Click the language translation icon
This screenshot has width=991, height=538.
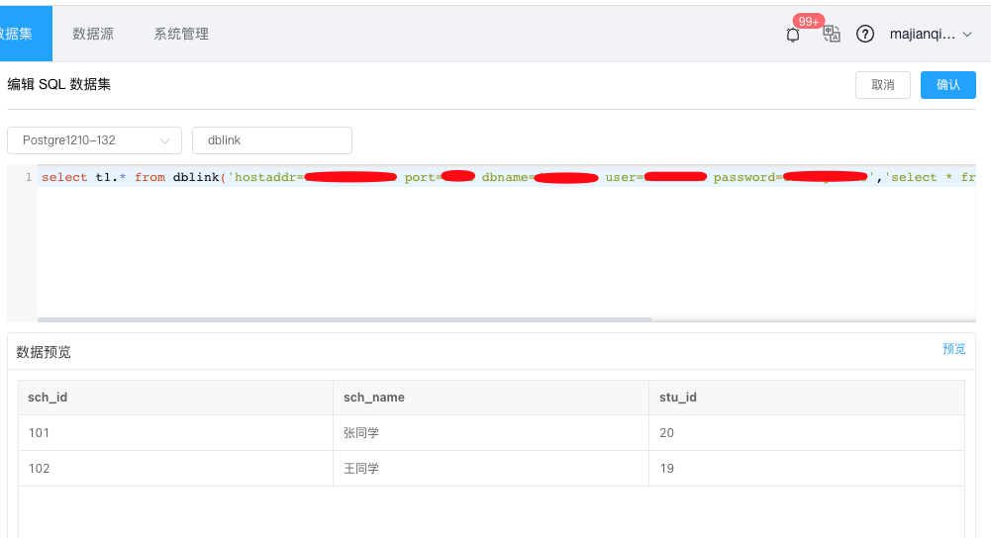[832, 34]
